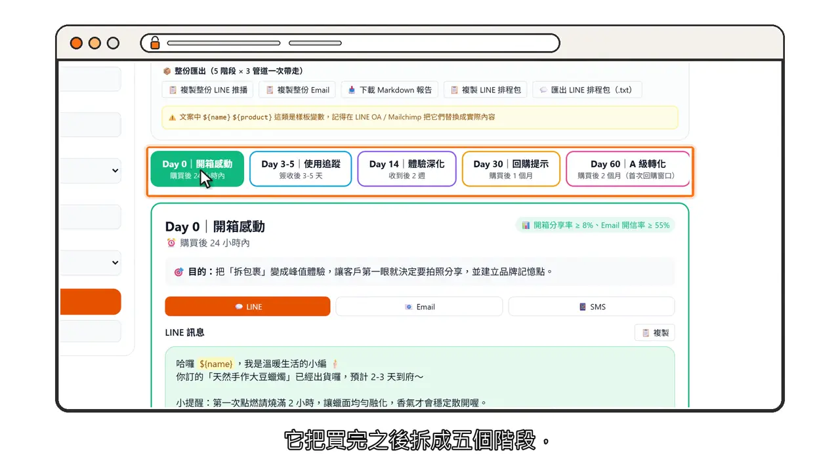This screenshot has height=472, width=840.
Task: Click the lock icon in address bar
Action: 155,43
